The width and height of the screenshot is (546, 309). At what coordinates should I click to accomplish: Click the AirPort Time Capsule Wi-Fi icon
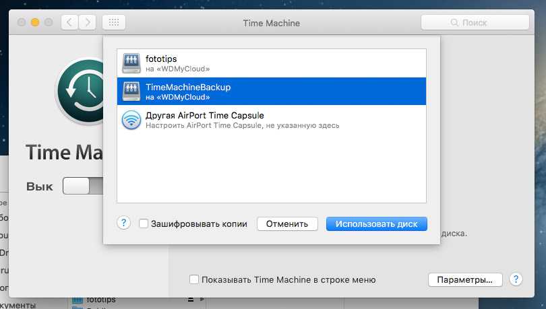pyautogui.click(x=131, y=120)
